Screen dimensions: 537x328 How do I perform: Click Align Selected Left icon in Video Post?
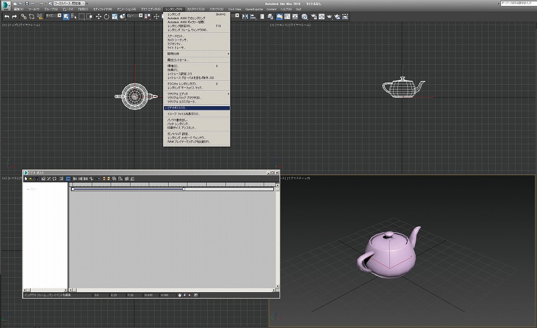[x=75, y=178]
